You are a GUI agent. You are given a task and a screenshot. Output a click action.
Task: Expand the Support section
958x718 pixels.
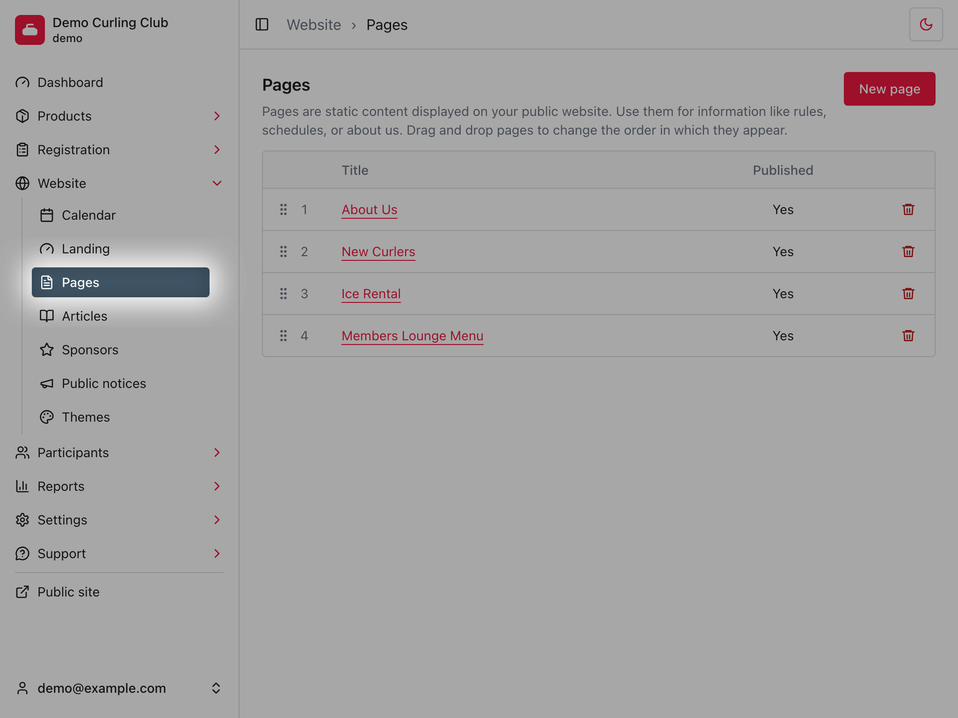pyautogui.click(x=119, y=553)
